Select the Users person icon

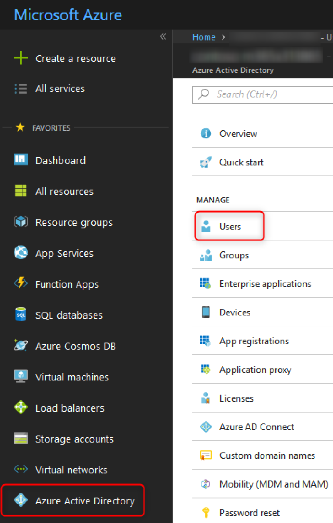click(x=206, y=226)
